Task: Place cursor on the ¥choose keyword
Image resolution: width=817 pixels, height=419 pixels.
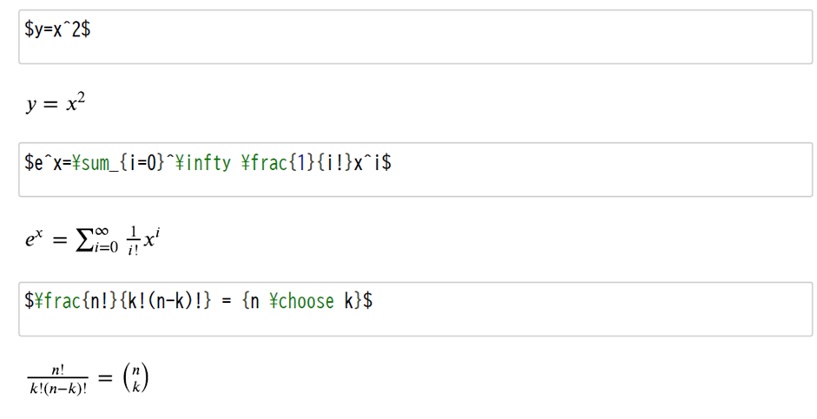Action: tap(301, 301)
